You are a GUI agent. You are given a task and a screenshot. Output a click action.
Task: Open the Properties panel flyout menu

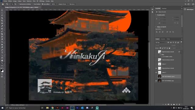point(182,9)
